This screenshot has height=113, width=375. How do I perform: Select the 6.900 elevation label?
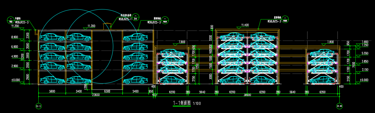click(14, 47)
